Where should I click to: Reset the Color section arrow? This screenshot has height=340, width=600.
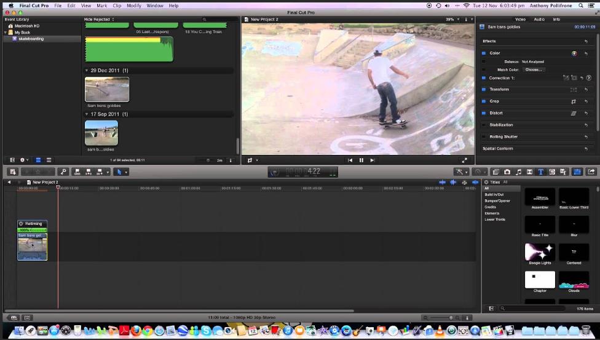(586, 53)
